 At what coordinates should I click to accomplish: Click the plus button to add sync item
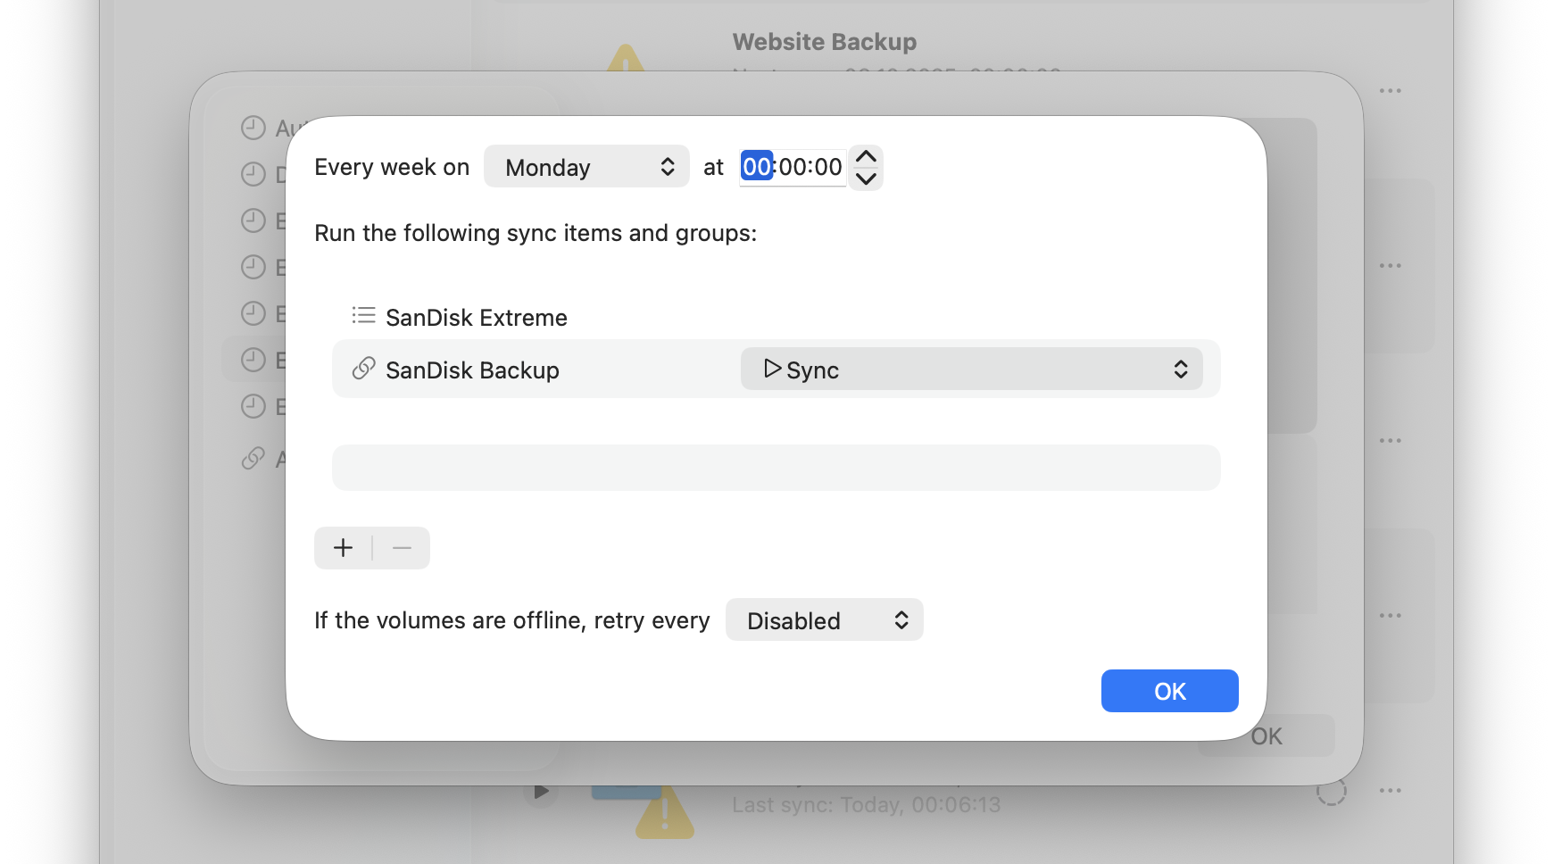click(x=344, y=548)
